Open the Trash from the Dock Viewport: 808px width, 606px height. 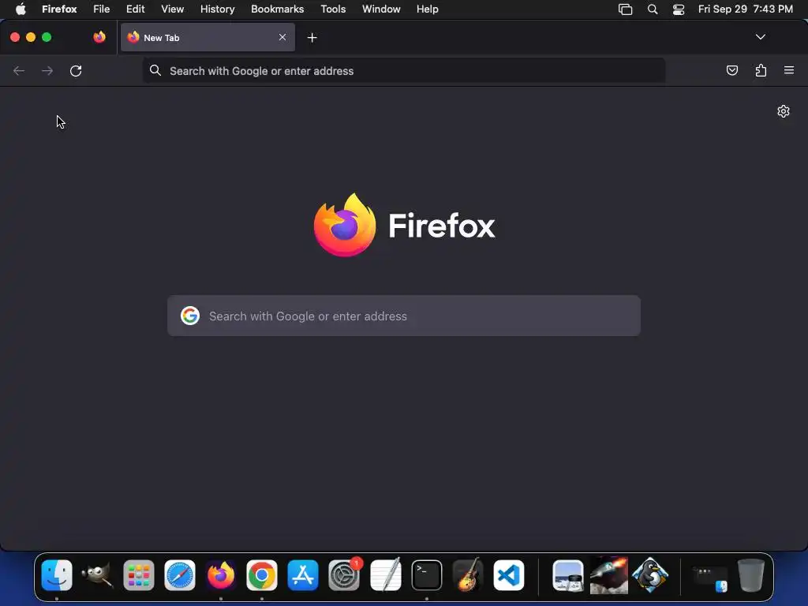(751, 575)
